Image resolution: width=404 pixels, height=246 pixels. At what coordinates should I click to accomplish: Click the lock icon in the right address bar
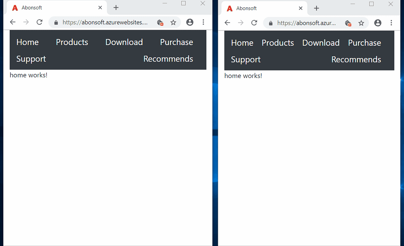coord(270,23)
